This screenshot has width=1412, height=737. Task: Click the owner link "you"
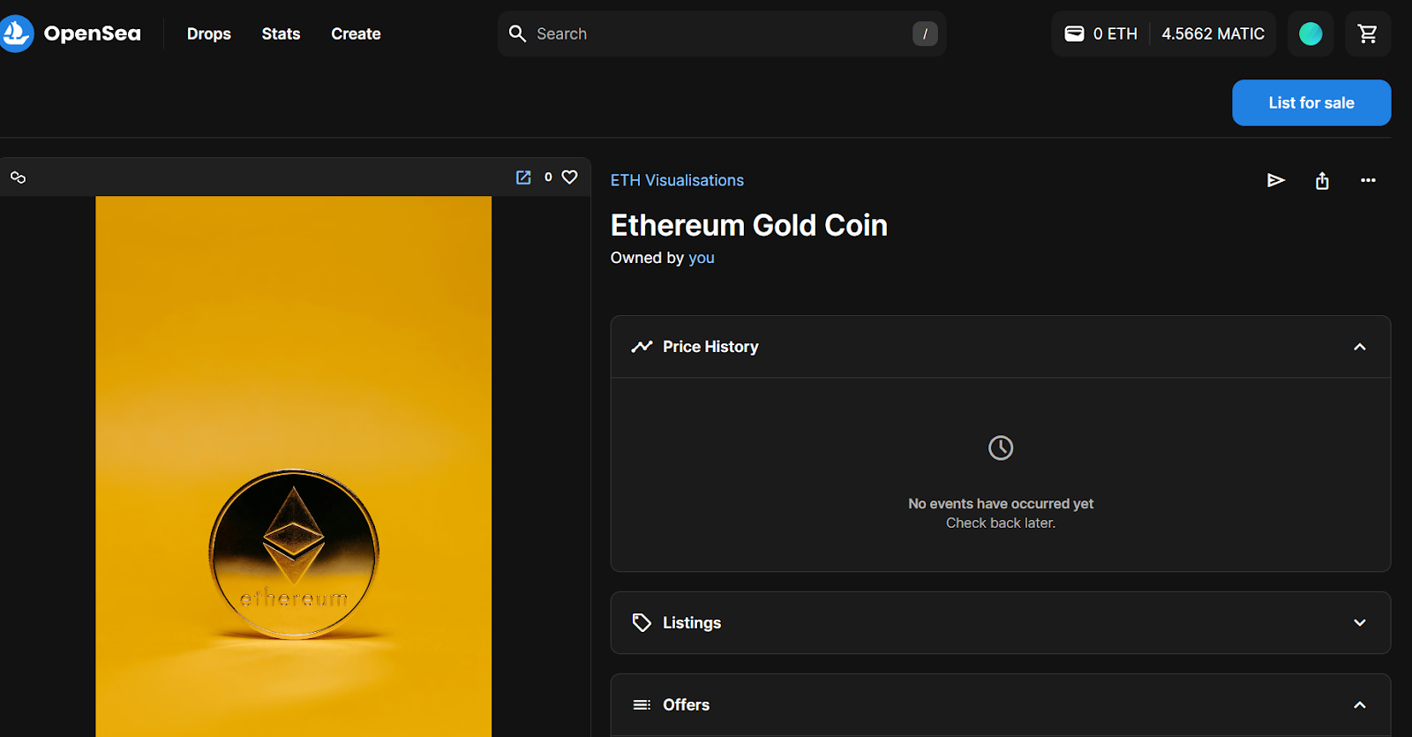701,258
